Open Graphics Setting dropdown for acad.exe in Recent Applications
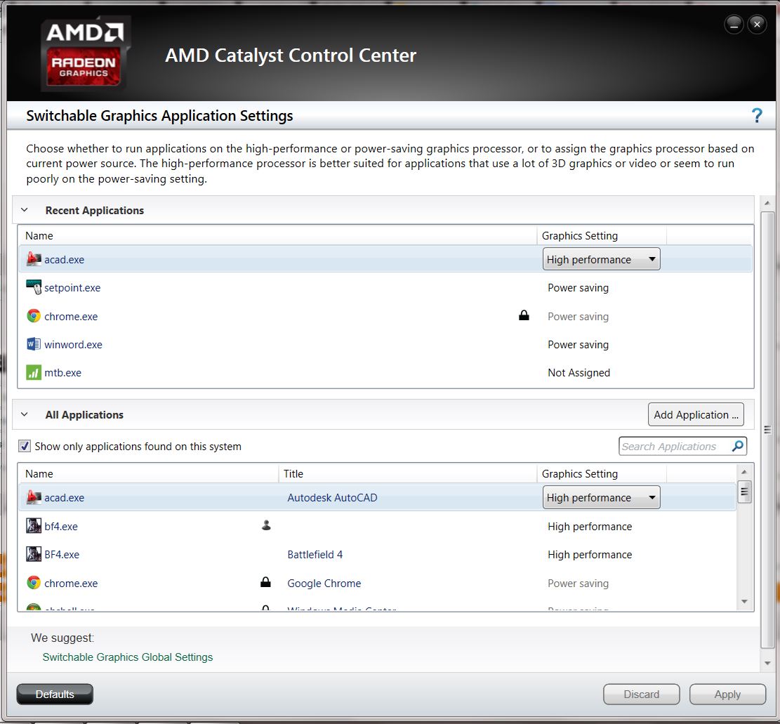The width and height of the screenshot is (780, 724). click(x=601, y=259)
